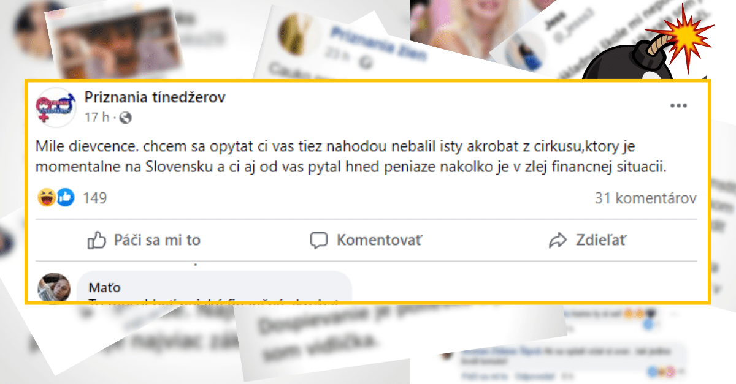Click the Zdieľať share arrow icon
The height and width of the screenshot is (384, 736).
pyautogui.click(x=558, y=240)
